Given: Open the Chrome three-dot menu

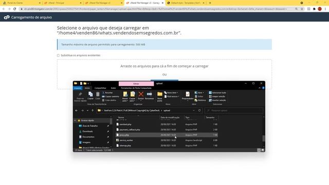Looking at the screenshot, I should point(325,9).
